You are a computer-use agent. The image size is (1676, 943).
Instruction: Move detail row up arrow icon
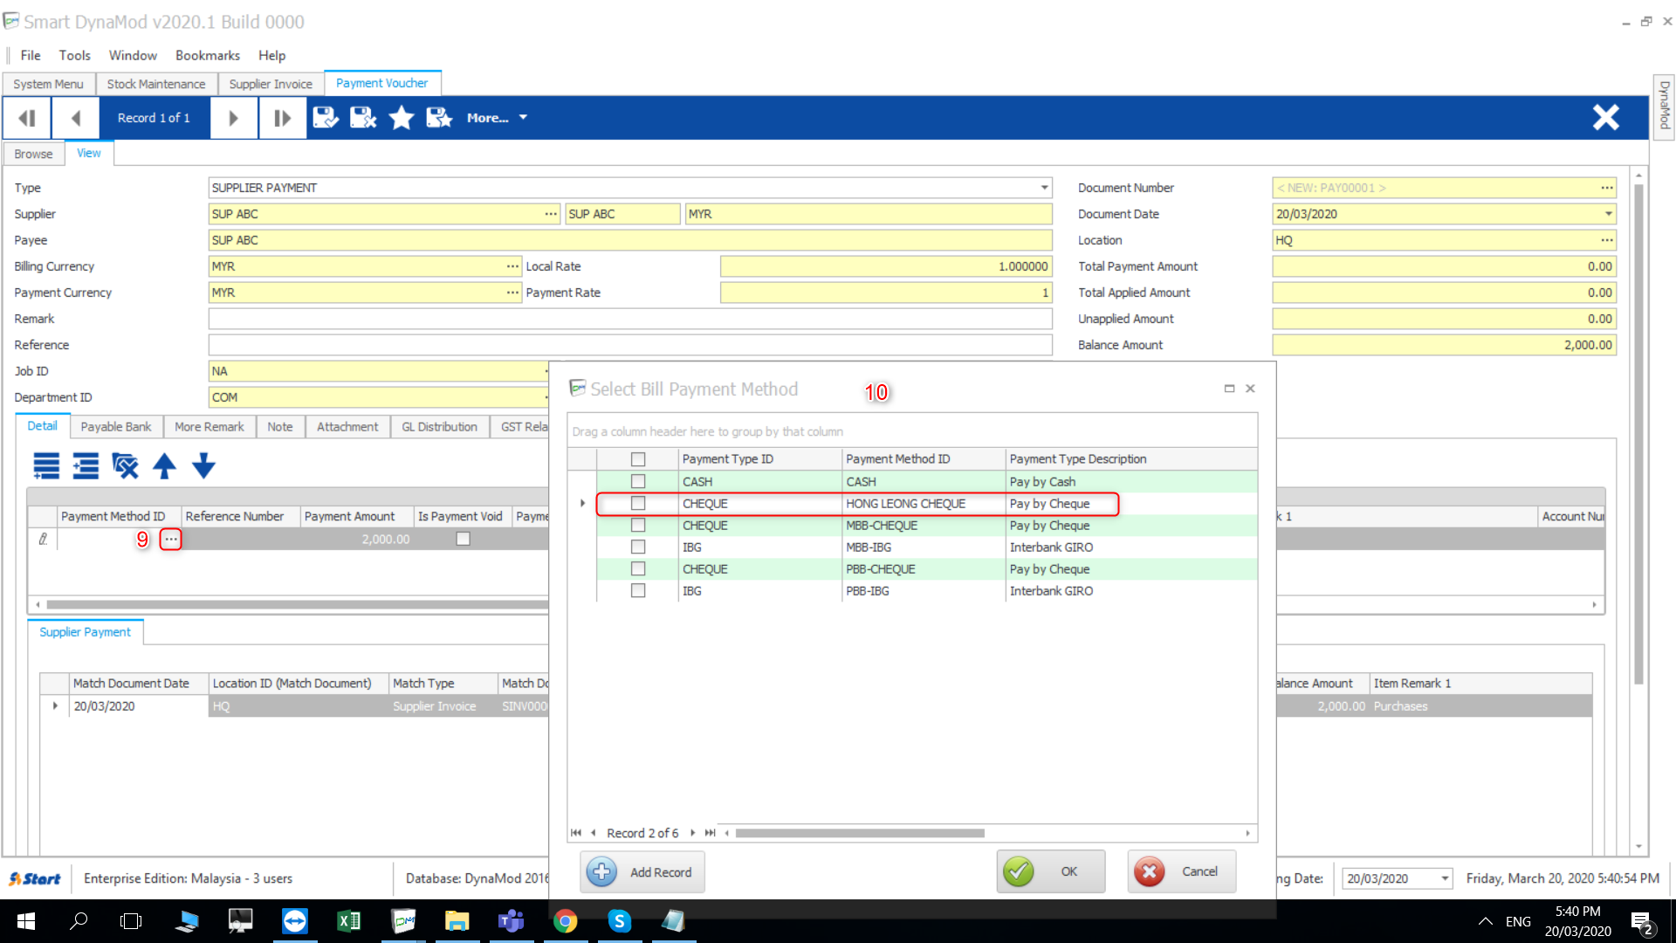164,466
